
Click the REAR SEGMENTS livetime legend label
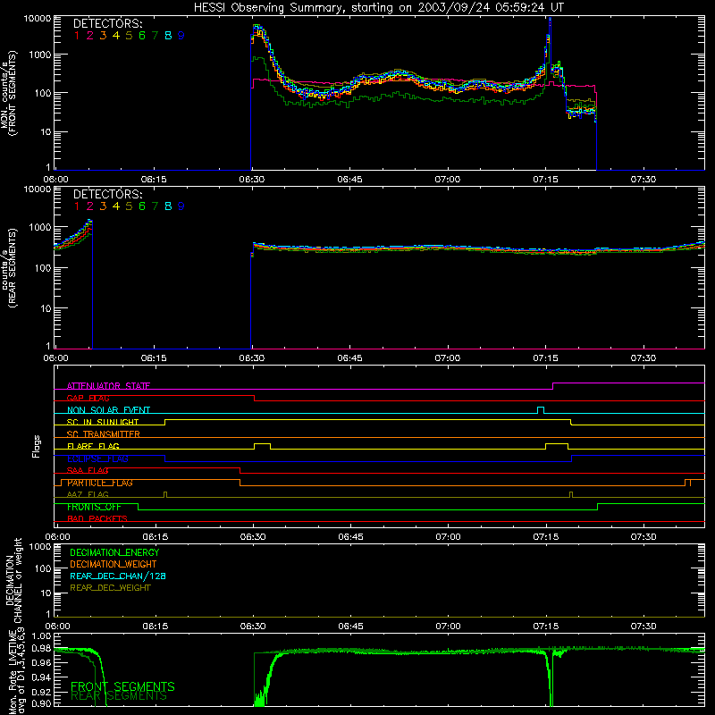(x=119, y=696)
